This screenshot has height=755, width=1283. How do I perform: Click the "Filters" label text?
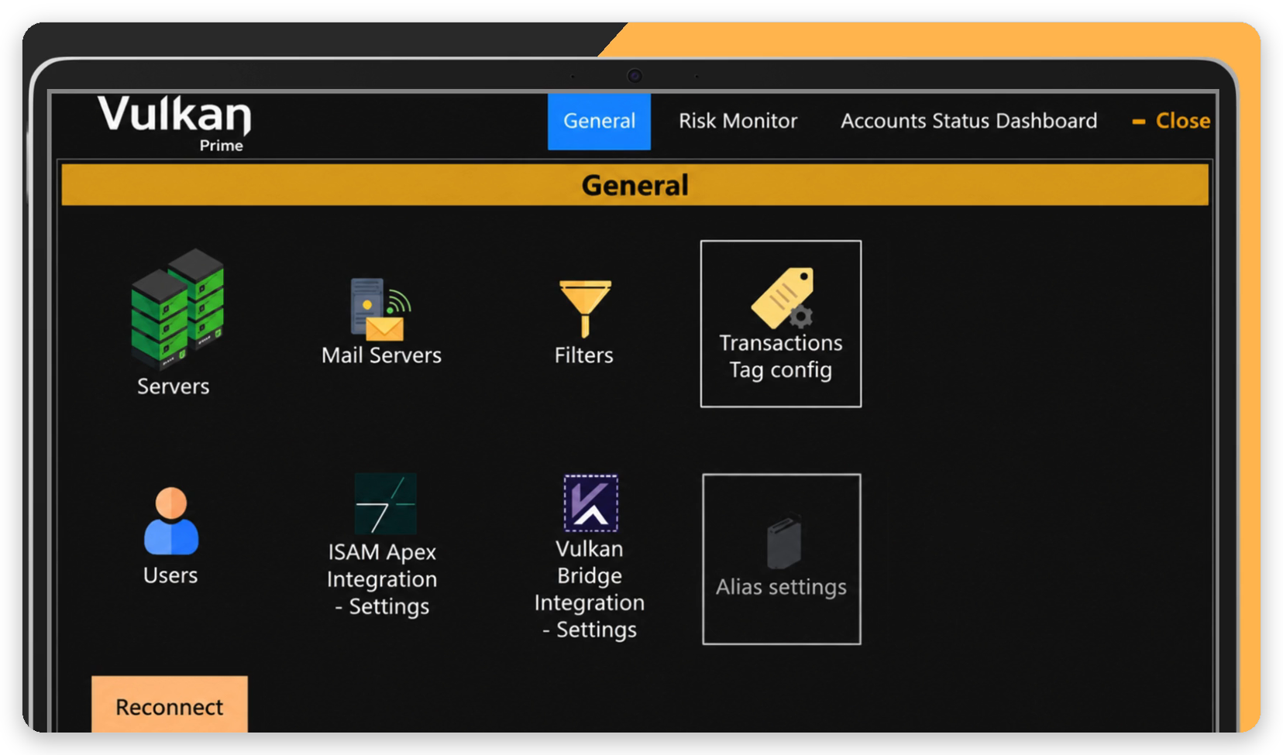coord(583,355)
